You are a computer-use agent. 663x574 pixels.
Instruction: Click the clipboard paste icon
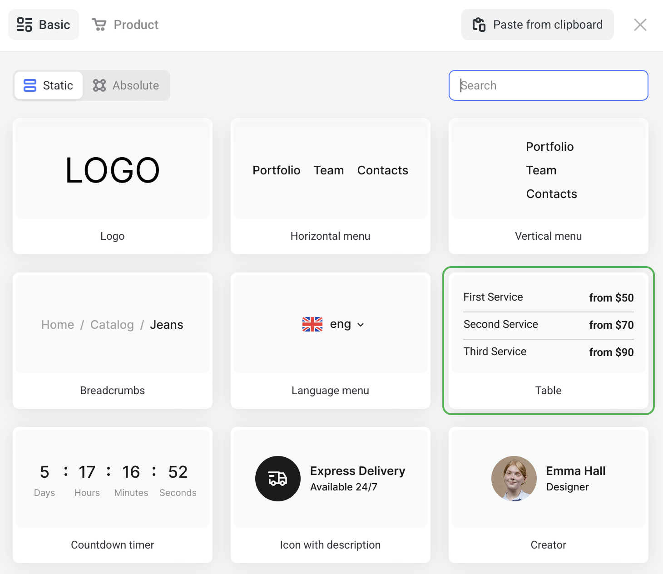coord(479,25)
